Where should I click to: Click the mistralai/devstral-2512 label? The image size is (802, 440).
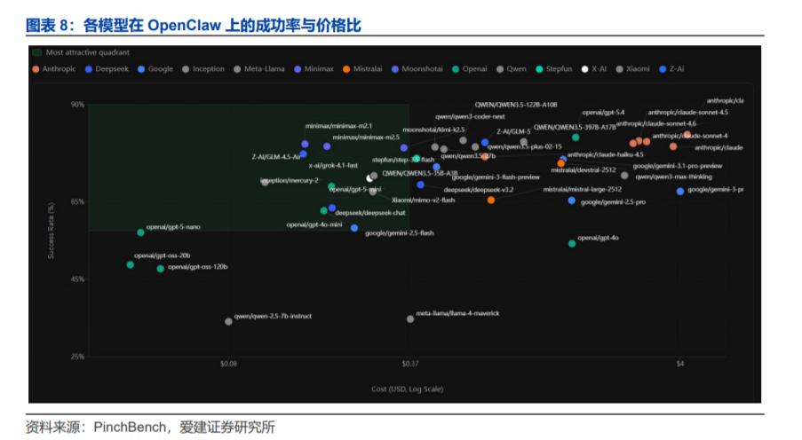pyautogui.click(x=584, y=170)
